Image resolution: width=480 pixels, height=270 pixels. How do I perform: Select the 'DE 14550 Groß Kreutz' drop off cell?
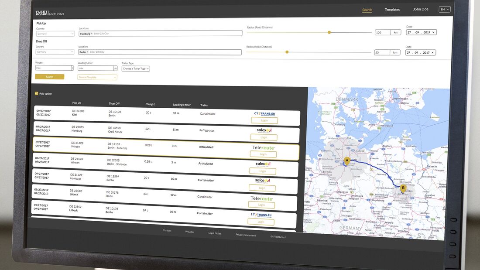click(115, 130)
